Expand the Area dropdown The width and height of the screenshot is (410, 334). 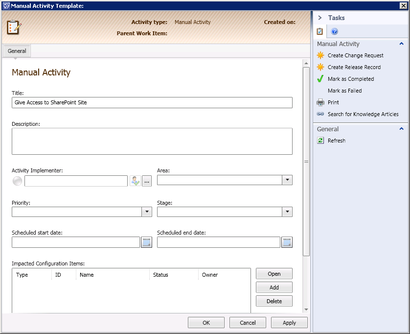click(287, 180)
